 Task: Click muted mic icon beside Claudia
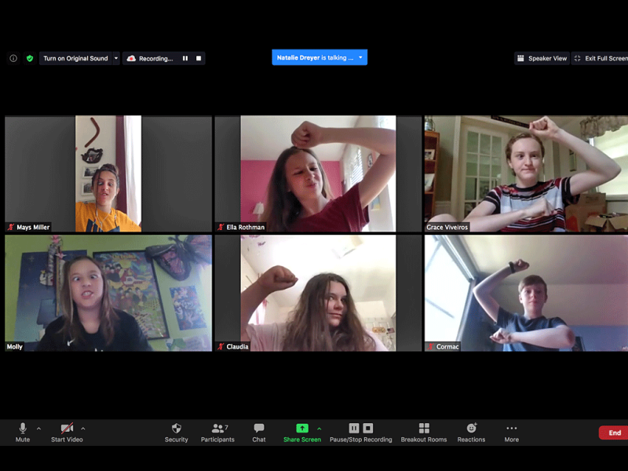pyautogui.click(x=221, y=346)
